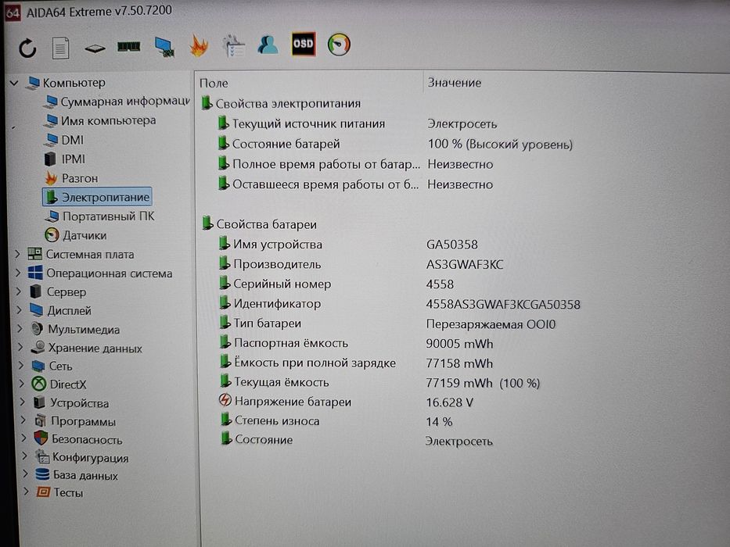Select the Серийный номер row
Image resolution: width=730 pixels, height=547 pixels.
click(336, 284)
